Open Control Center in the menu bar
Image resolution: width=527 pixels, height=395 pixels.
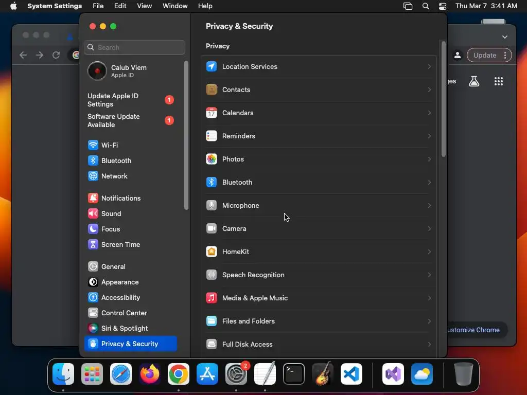[x=443, y=6]
